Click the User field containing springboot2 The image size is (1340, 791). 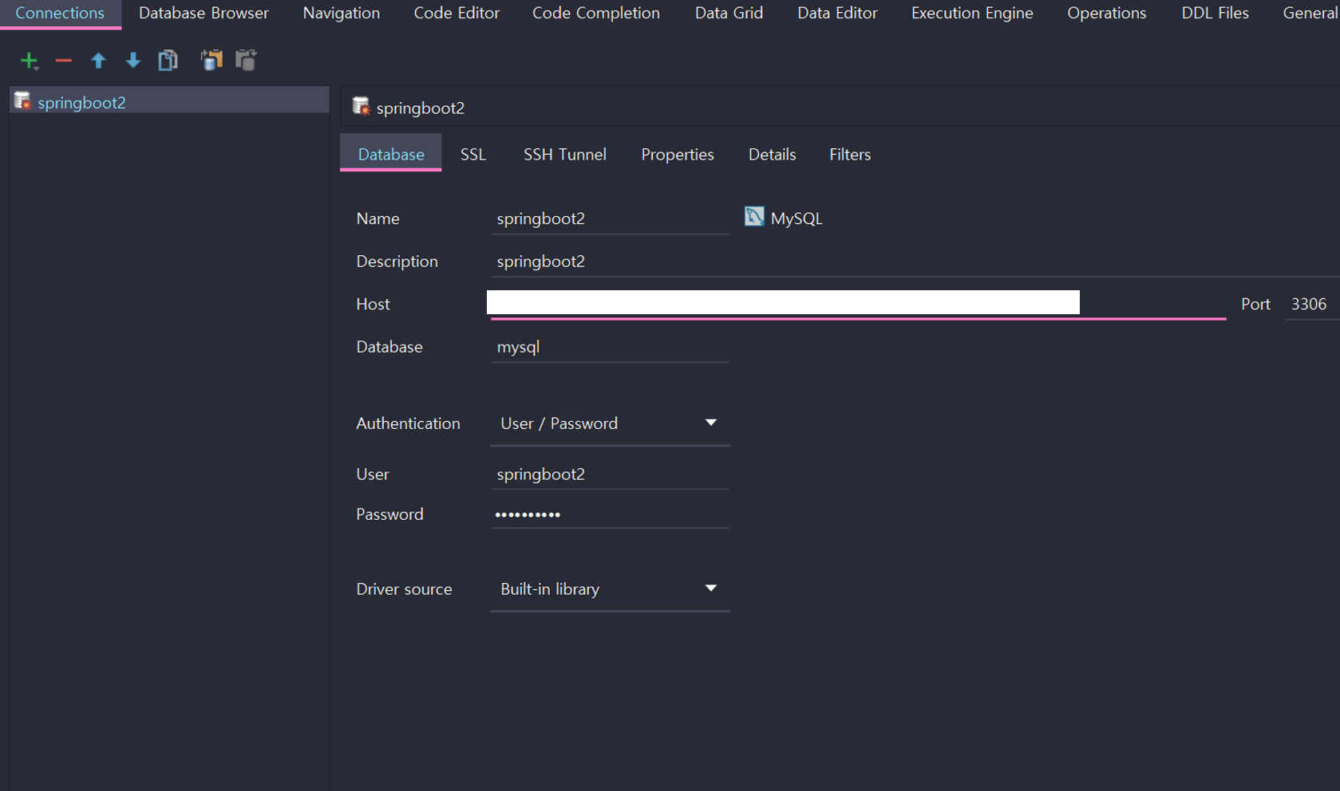[610, 474]
